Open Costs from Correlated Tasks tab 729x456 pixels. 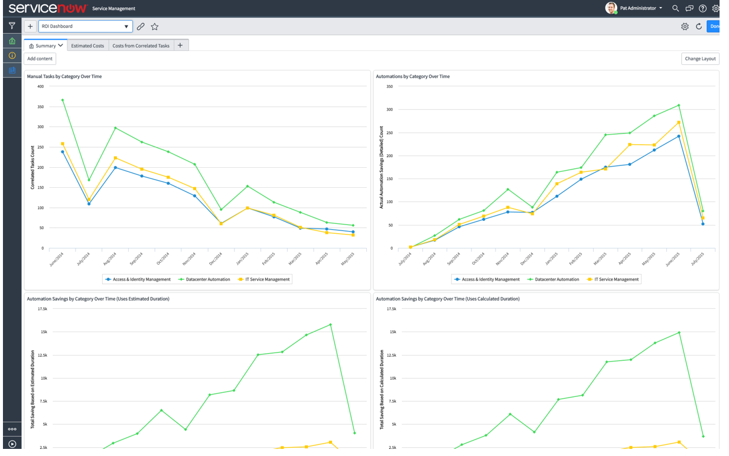coord(141,45)
